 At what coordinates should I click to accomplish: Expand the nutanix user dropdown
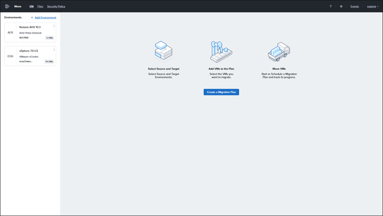click(372, 7)
